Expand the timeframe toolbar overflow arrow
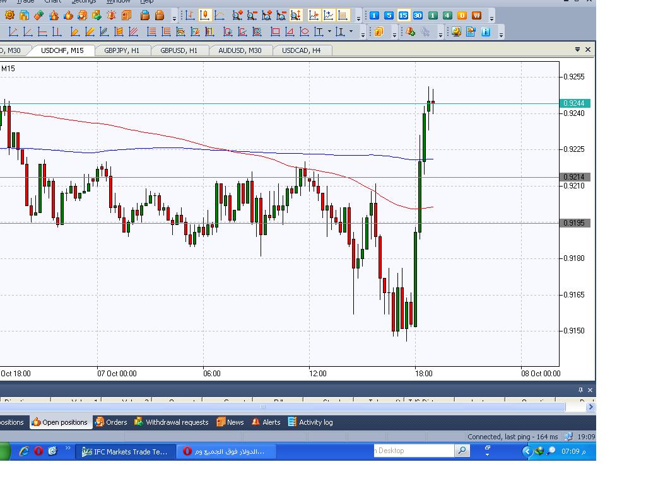 [x=492, y=19]
